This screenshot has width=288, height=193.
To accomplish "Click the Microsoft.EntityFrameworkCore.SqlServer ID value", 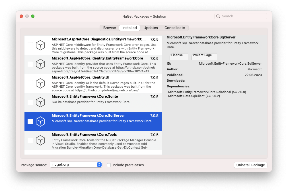I will point(230,63).
